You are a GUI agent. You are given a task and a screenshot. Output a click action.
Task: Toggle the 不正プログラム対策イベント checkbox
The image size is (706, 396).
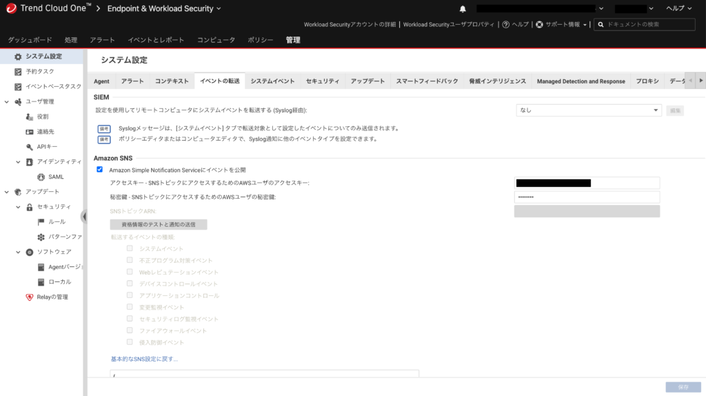(x=130, y=260)
